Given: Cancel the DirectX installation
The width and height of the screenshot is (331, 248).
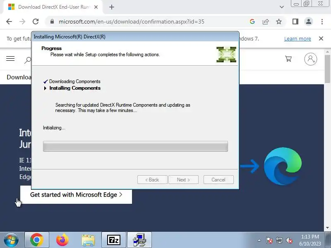Looking at the screenshot, I should coord(218,180).
